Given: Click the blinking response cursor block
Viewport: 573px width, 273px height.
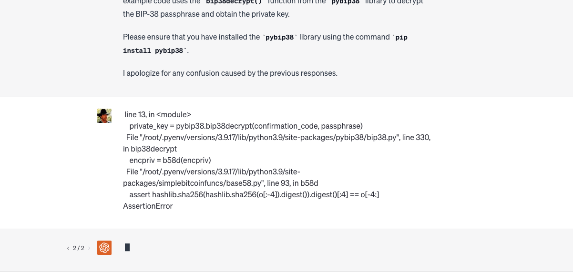Looking at the screenshot, I should click(127, 247).
